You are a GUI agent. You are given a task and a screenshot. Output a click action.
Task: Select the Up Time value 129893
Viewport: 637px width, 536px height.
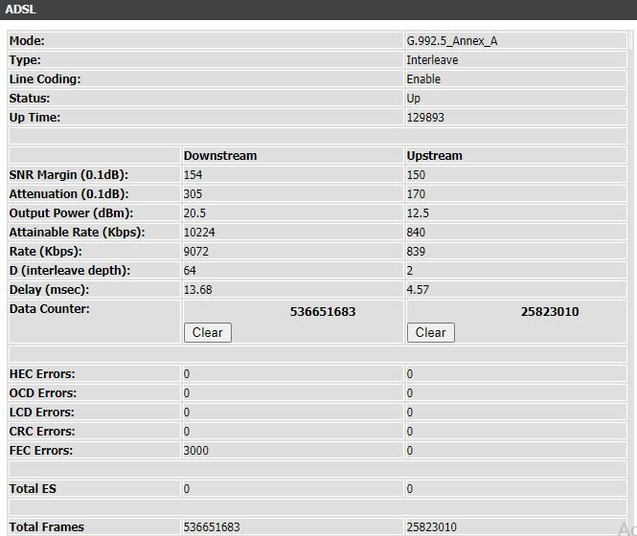425,118
